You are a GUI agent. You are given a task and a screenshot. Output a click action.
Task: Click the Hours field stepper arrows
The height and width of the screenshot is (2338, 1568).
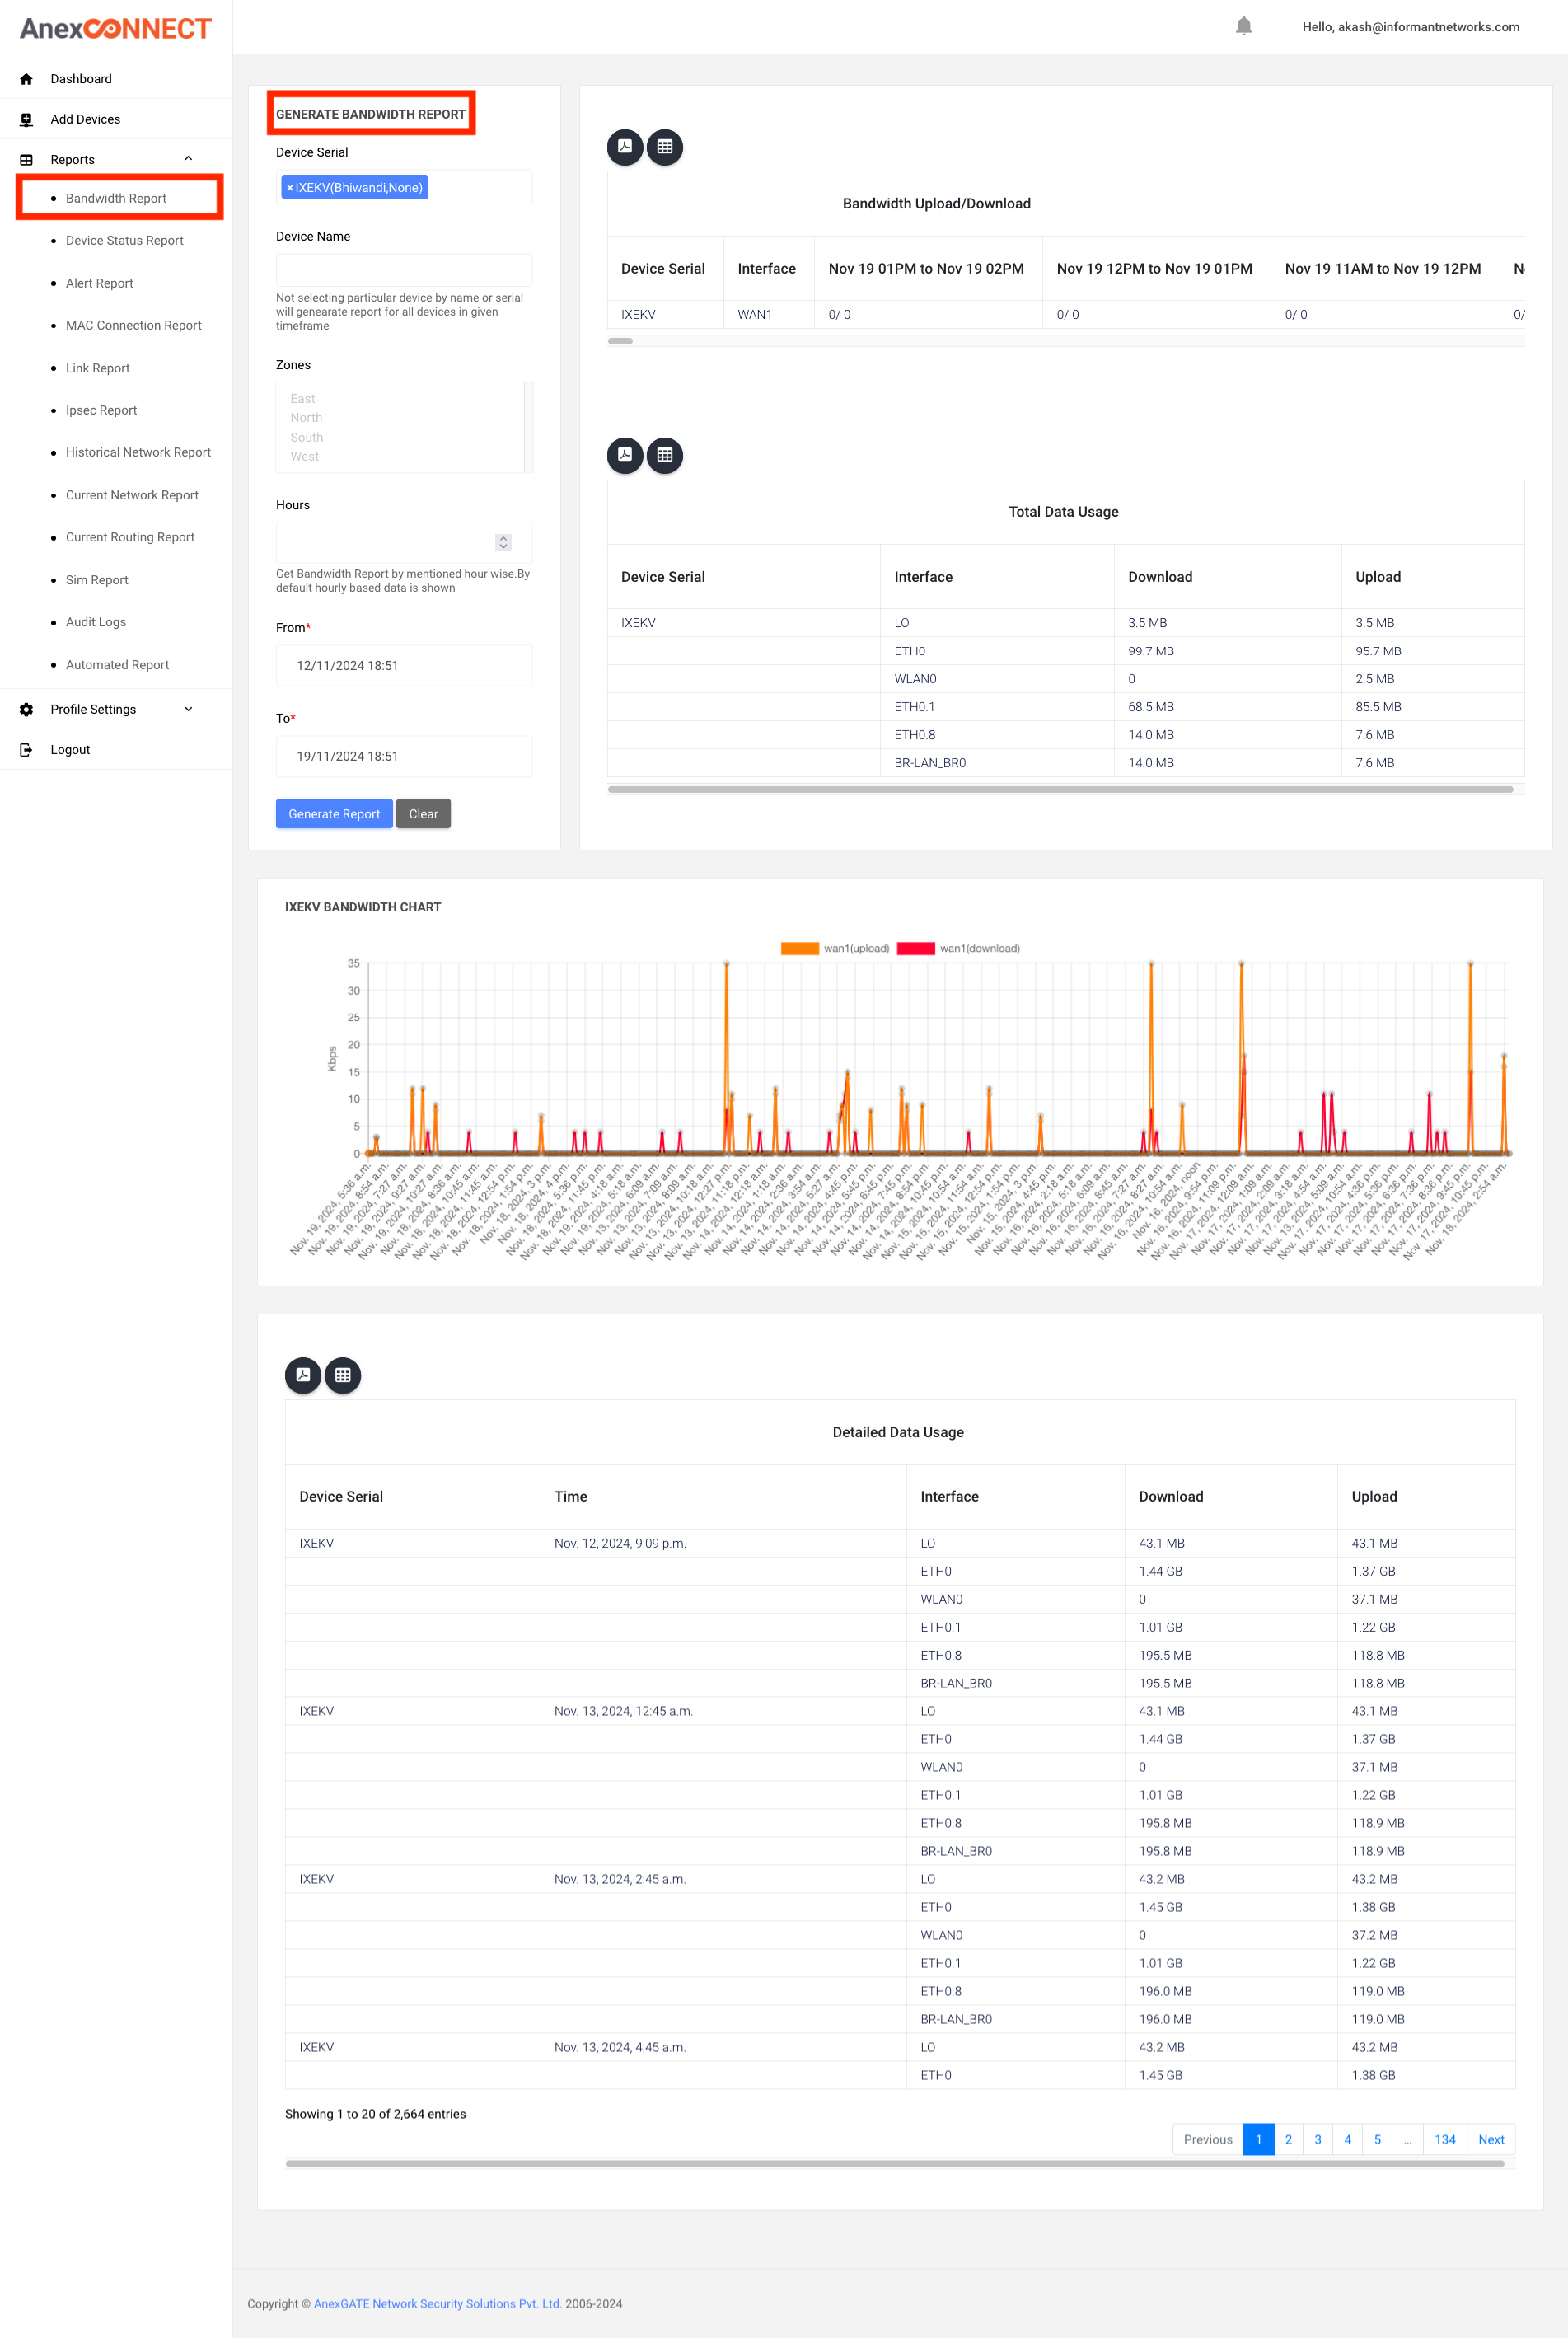coord(503,542)
